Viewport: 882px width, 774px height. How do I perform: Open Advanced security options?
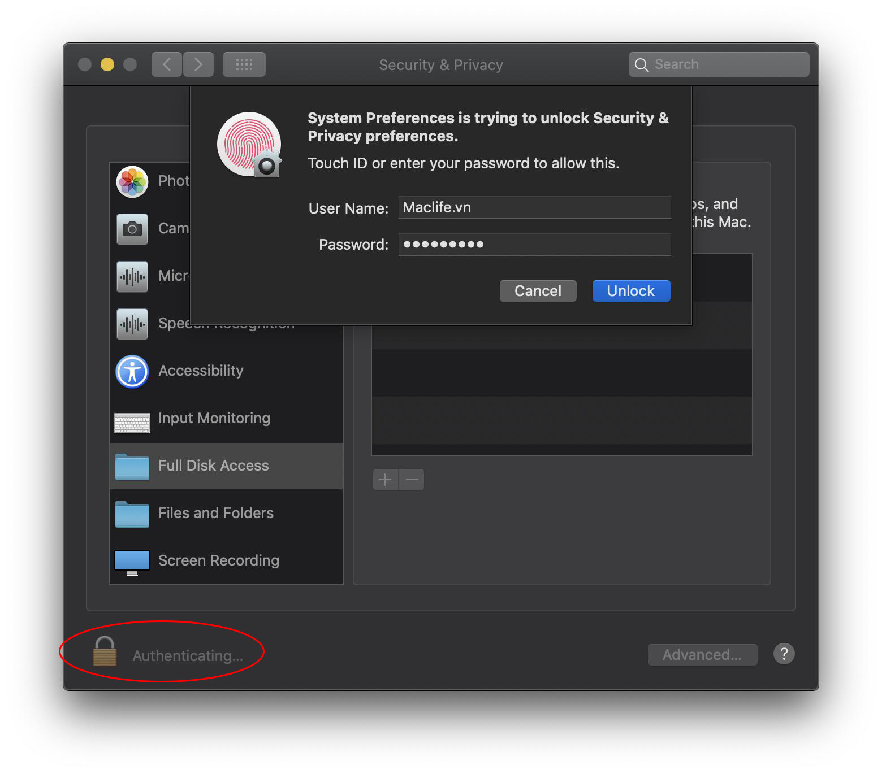[x=702, y=654]
